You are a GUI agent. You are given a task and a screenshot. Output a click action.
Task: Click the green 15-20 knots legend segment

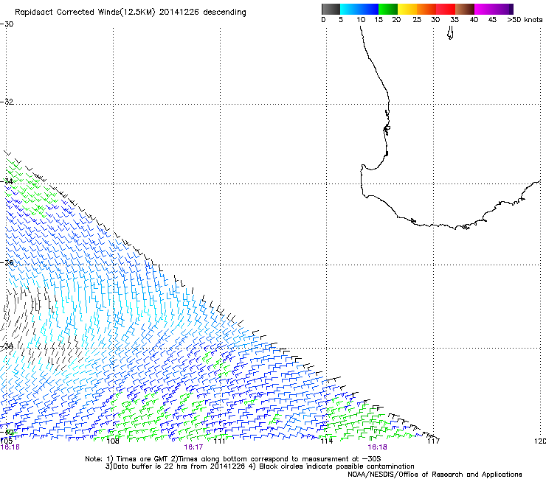(388, 9)
